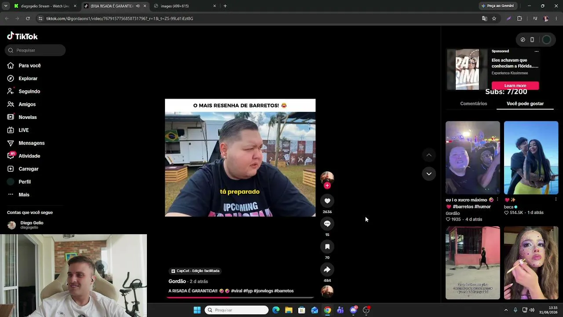Switch to diegogelio Stream browser tab
This screenshot has height=317, width=563.
coord(45,6)
